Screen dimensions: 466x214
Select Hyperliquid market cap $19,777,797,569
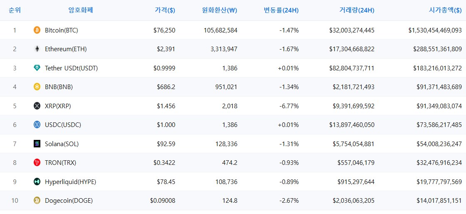tap(439, 182)
